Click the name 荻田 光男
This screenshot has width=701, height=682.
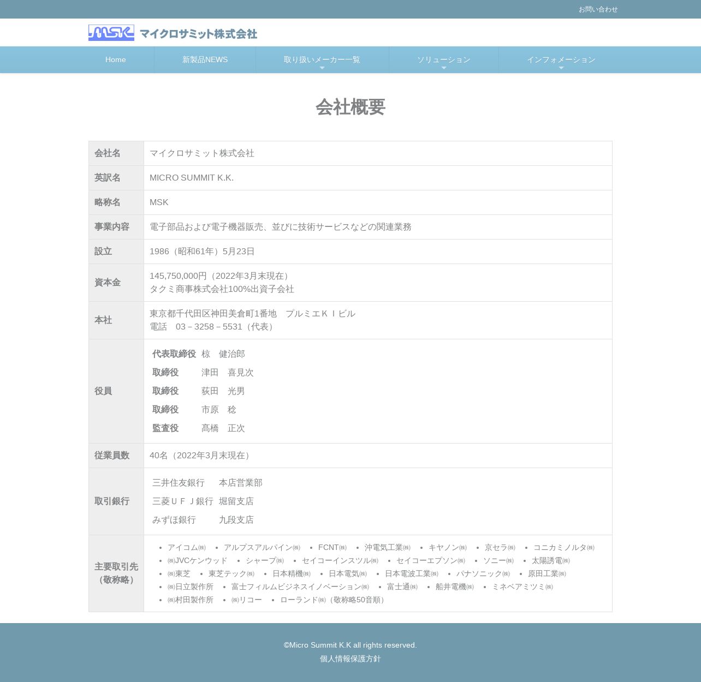point(223,391)
